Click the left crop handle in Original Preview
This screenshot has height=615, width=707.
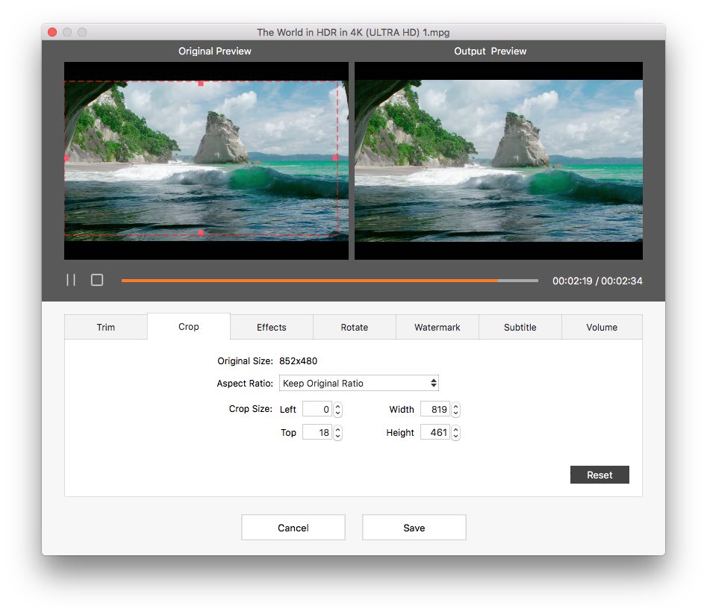click(x=66, y=158)
